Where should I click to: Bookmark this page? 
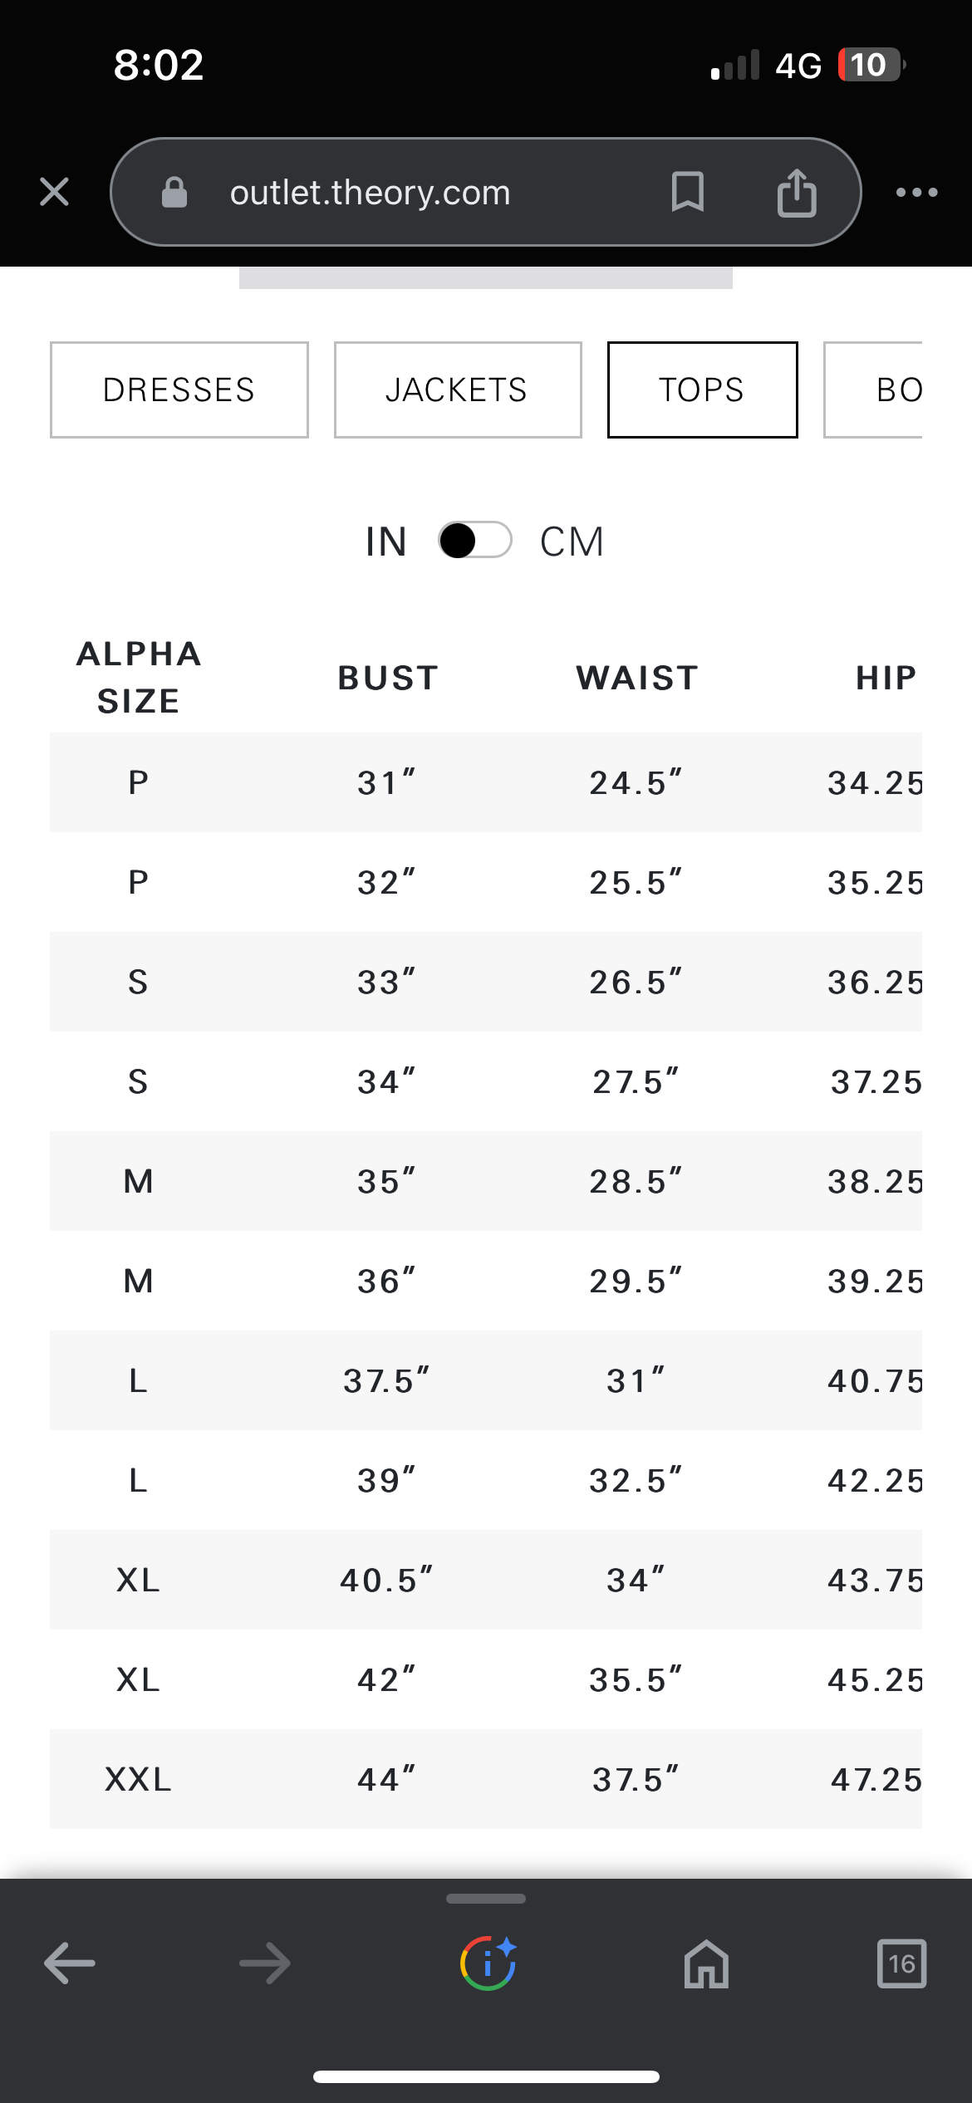[x=687, y=193]
